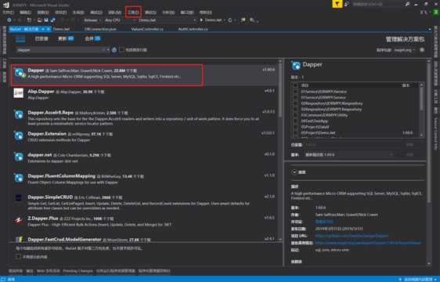
Task: Open the document tabs overflow dropdown
Action: click(x=430, y=29)
